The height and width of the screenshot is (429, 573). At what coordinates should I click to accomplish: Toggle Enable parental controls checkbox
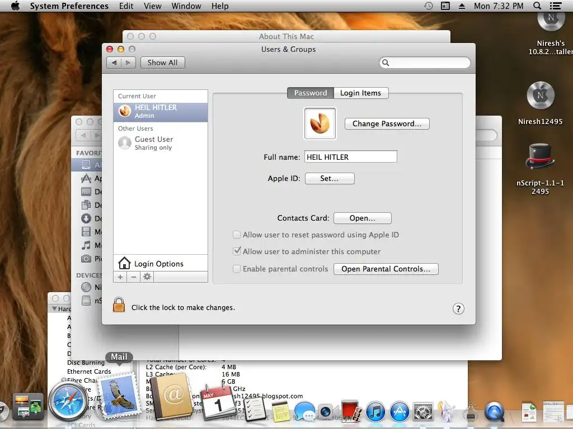(237, 269)
